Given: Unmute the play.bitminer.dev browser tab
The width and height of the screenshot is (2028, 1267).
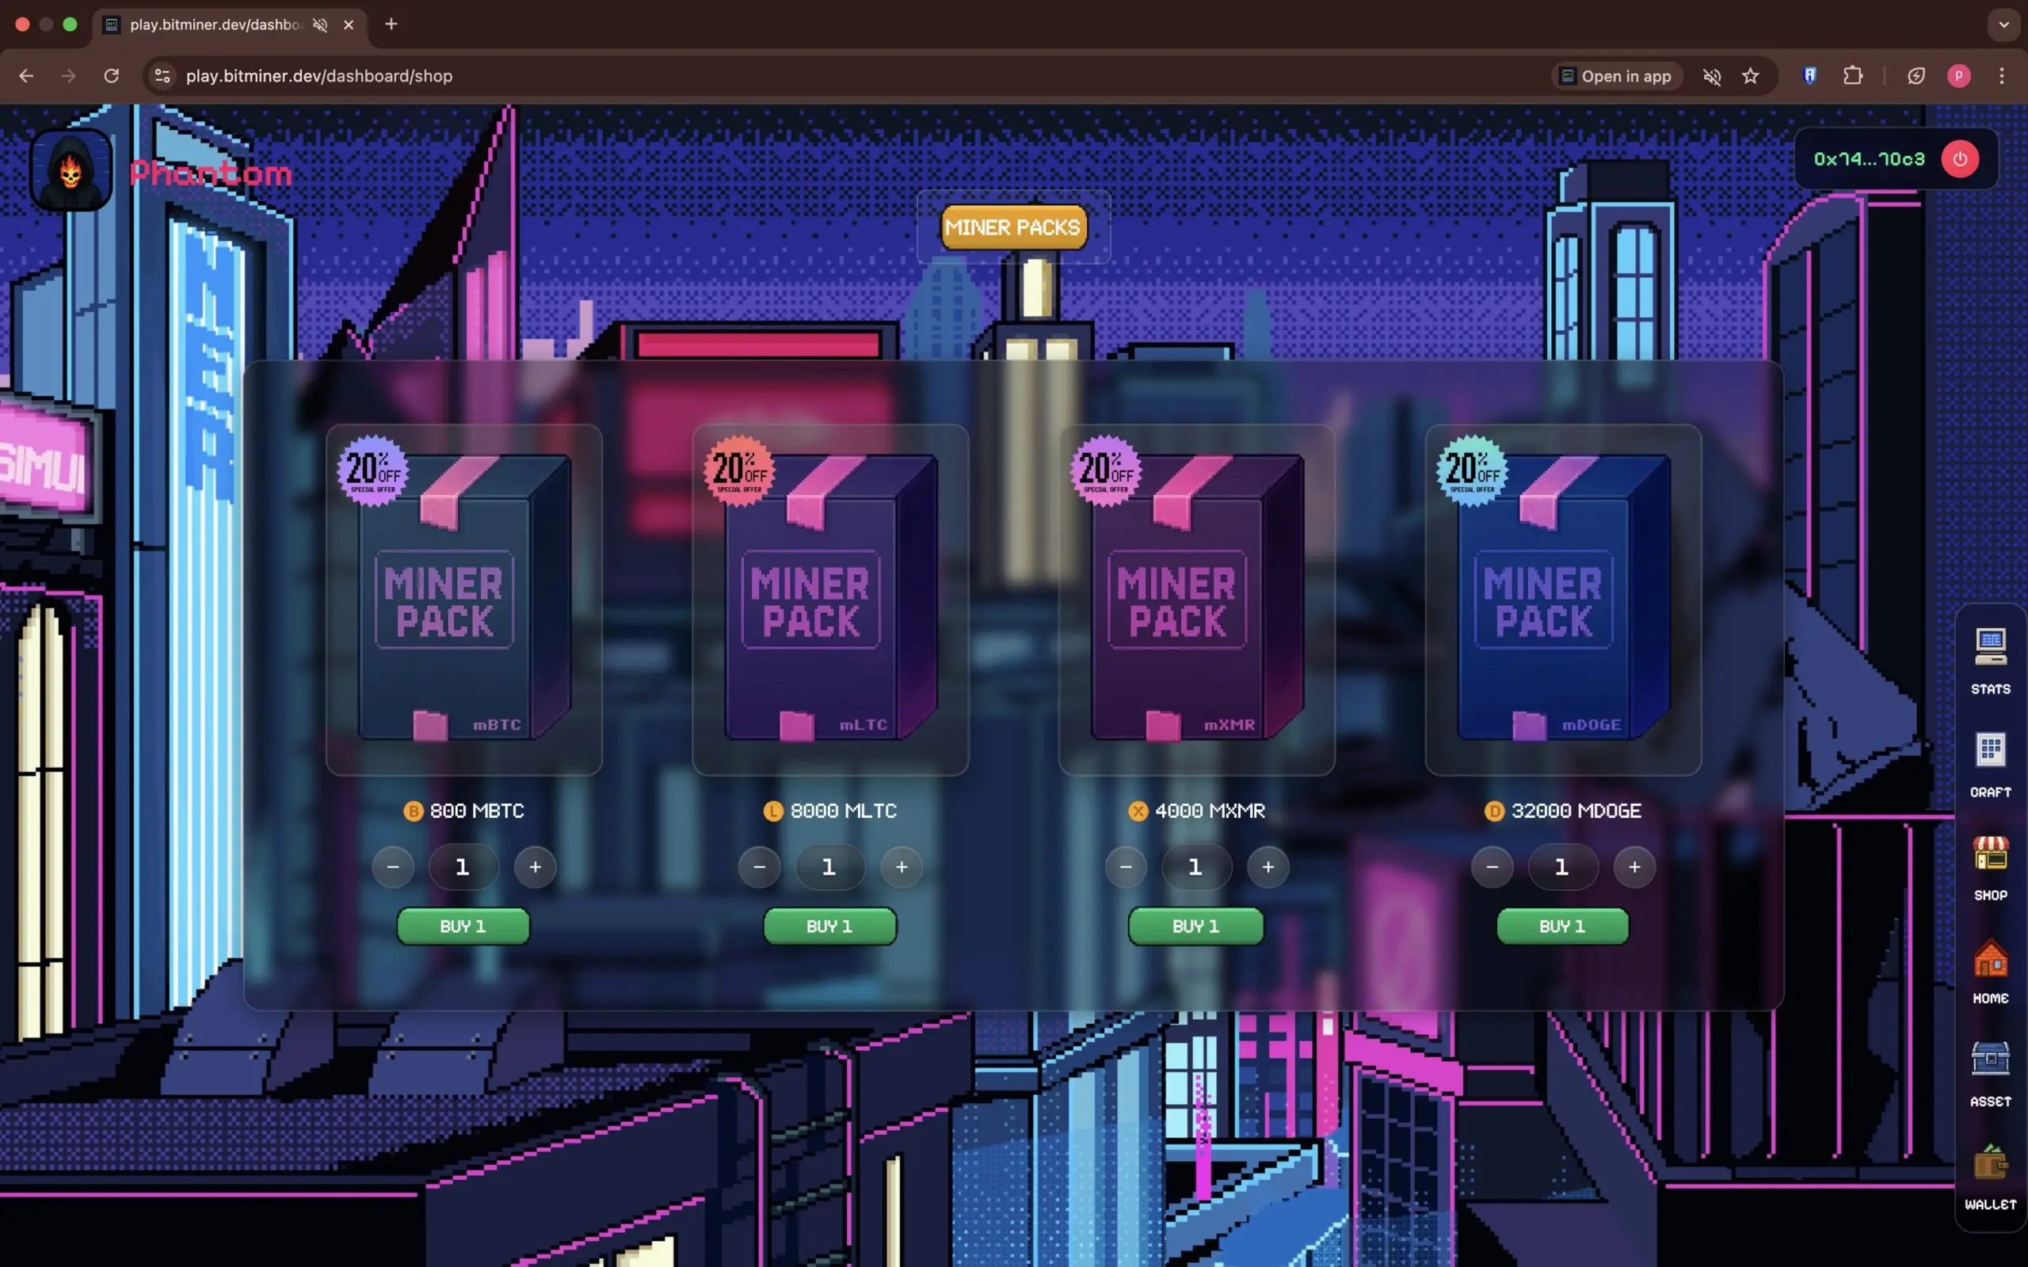Looking at the screenshot, I should (319, 25).
